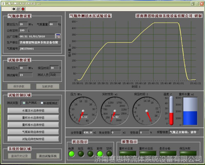205x165 pixels.
Task: Click the 系统控制区域 section title
Action: click(20, 149)
